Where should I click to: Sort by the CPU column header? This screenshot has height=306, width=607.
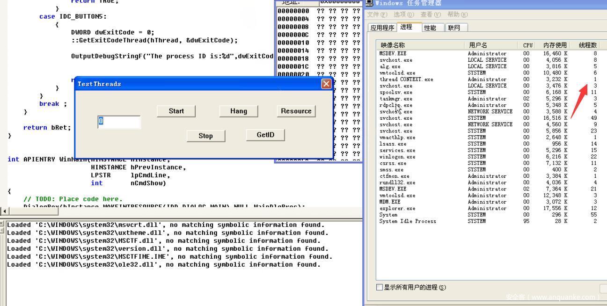527,45
